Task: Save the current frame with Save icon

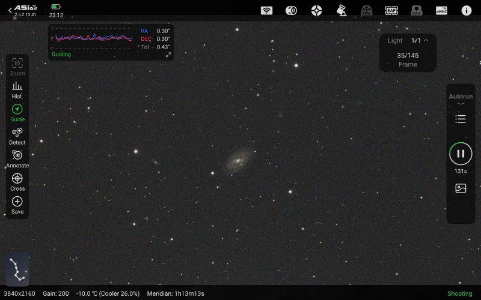Action: 17,205
